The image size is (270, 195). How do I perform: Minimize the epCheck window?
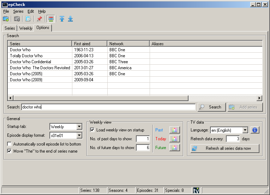[253, 5]
